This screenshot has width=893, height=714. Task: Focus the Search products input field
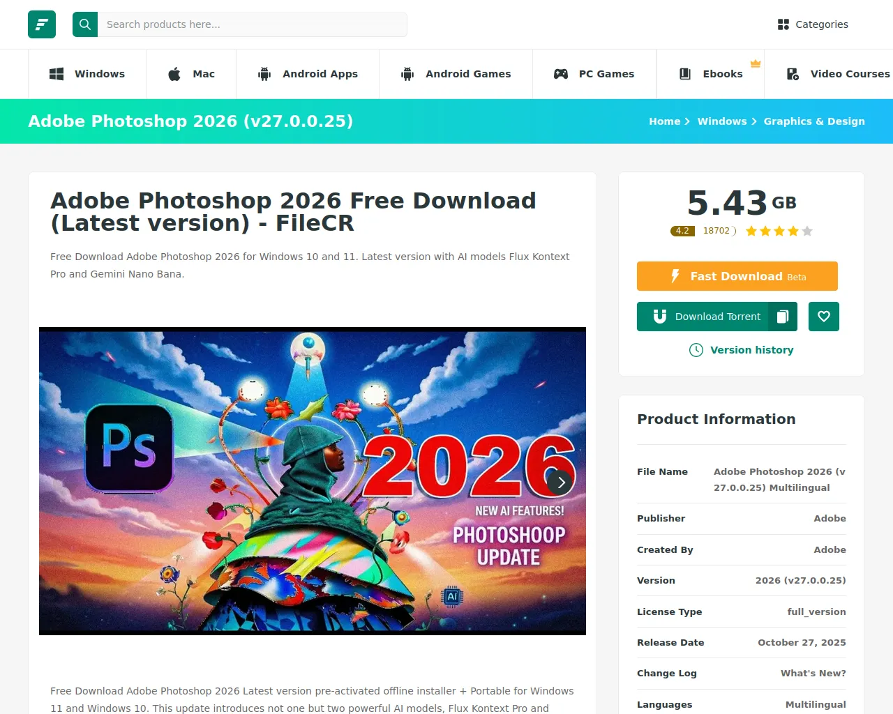click(253, 24)
